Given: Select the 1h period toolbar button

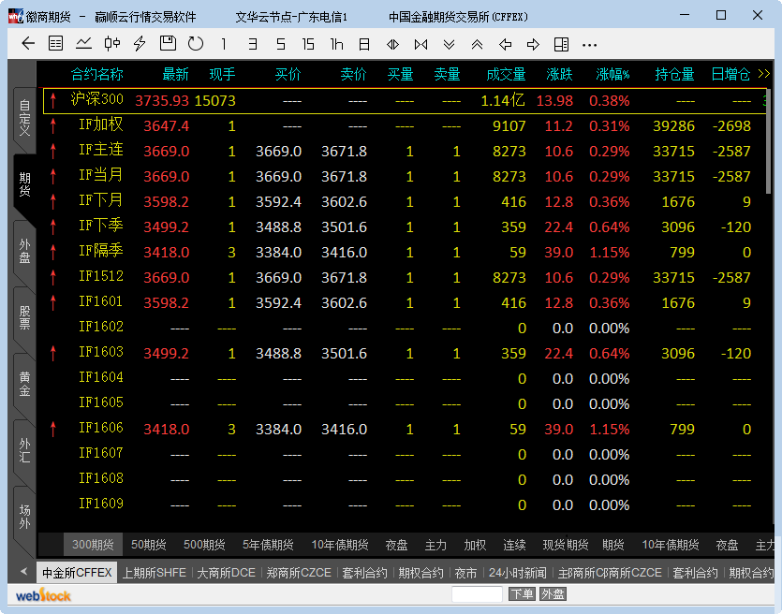Looking at the screenshot, I should 336,44.
